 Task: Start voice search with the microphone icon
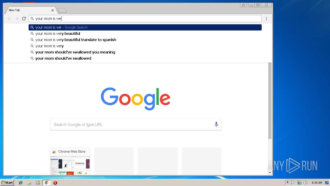[x=216, y=125]
